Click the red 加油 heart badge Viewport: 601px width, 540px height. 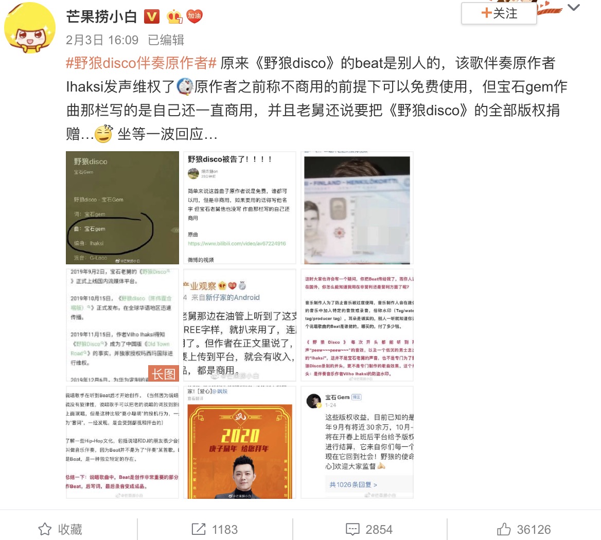pyautogui.click(x=195, y=16)
